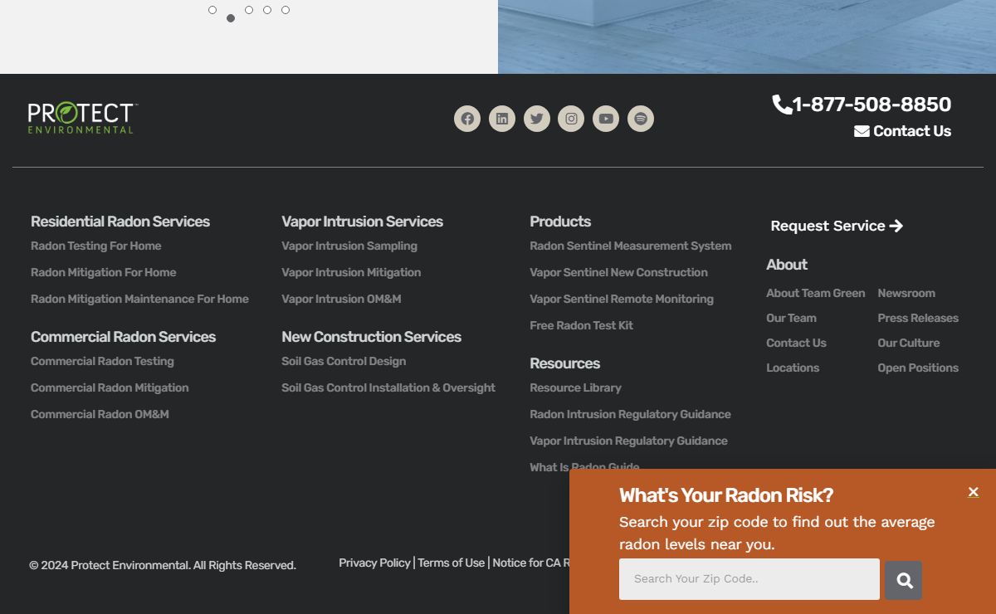Click the magnifier search button in popup

click(903, 580)
